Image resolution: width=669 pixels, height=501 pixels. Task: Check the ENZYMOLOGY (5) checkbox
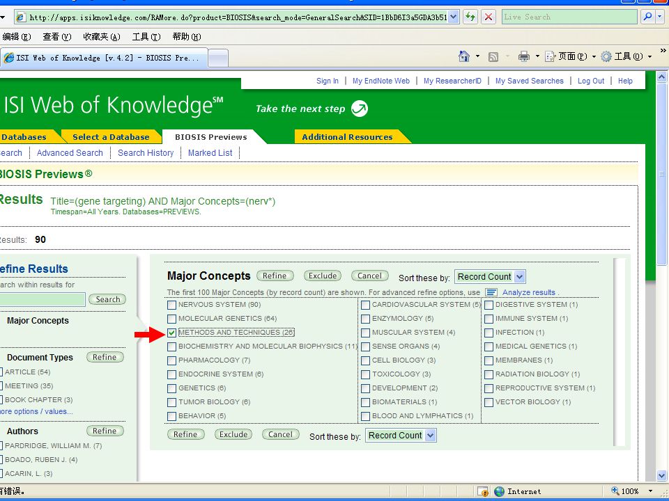pyautogui.click(x=365, y=319)
